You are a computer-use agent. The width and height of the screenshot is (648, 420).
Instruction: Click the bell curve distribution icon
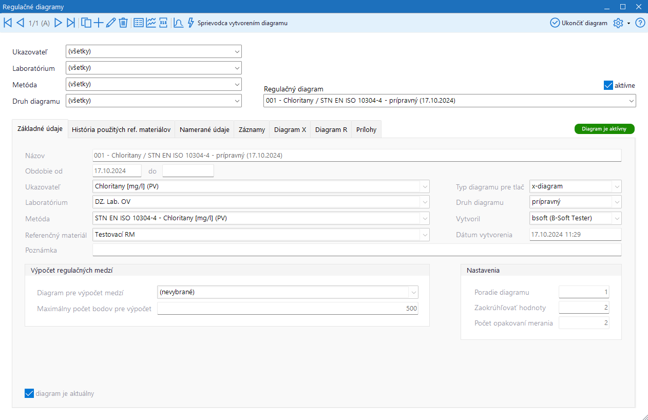(178, 23)
